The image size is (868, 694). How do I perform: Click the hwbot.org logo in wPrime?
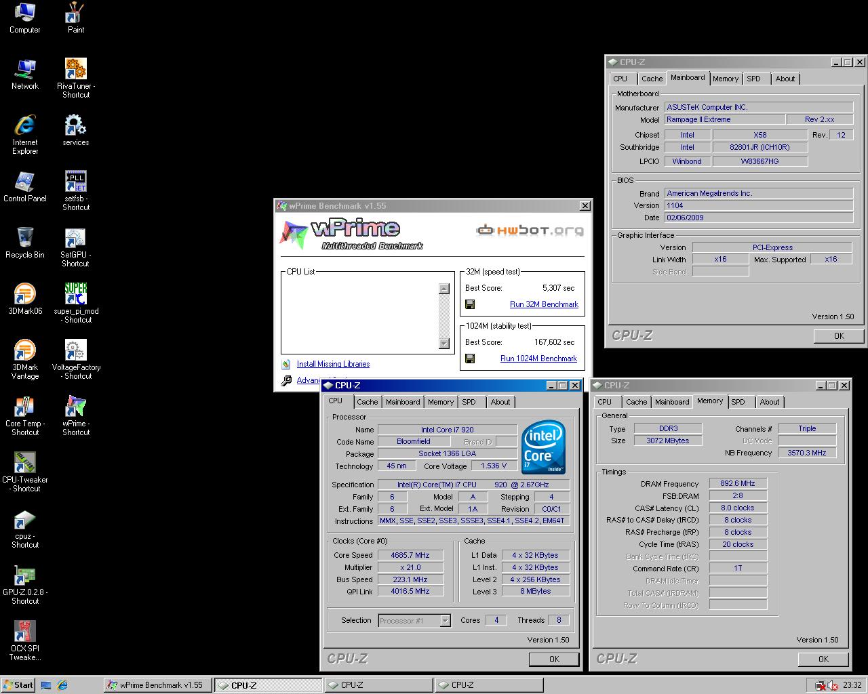point(530,230)
